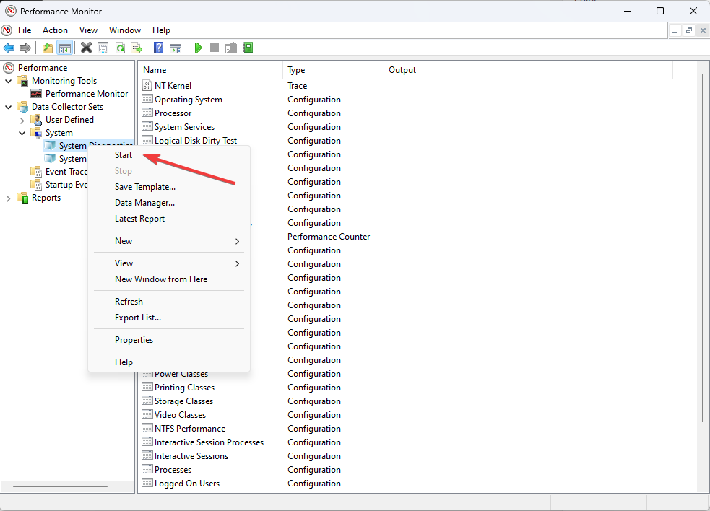
Task: Click the Operating System configuration icon
Action: 147,99
